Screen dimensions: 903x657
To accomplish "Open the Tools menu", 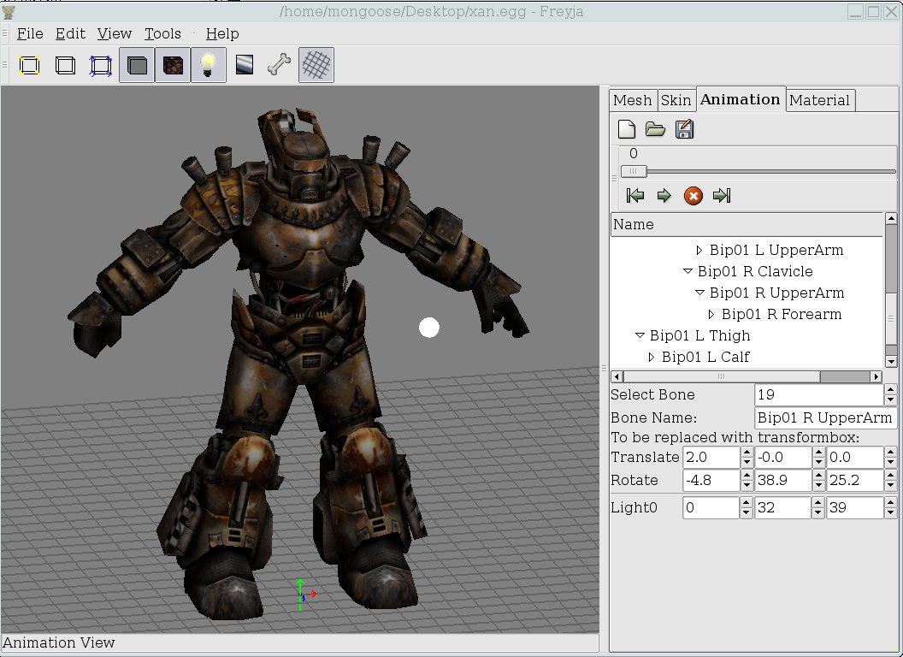I will 162,34.
